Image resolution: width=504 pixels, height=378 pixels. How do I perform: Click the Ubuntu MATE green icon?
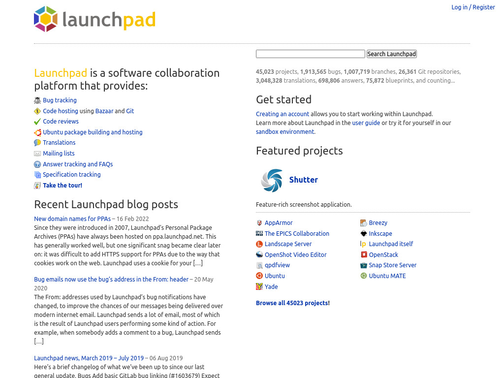pyautogui.click(x=363, y=276)
